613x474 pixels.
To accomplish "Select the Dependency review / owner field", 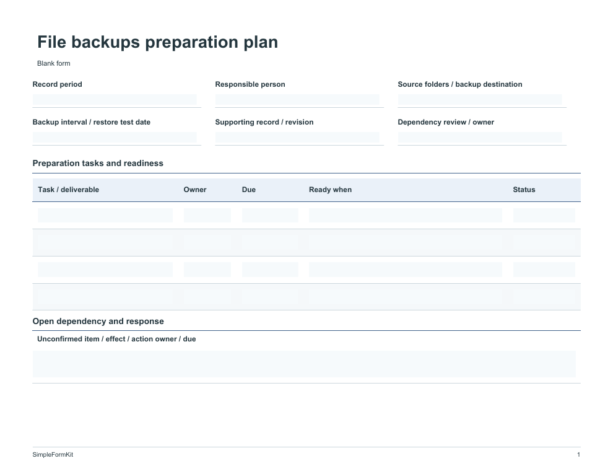I will tap(480, 138).
